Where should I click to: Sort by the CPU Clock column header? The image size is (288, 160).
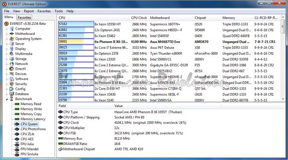coord(139,18)
